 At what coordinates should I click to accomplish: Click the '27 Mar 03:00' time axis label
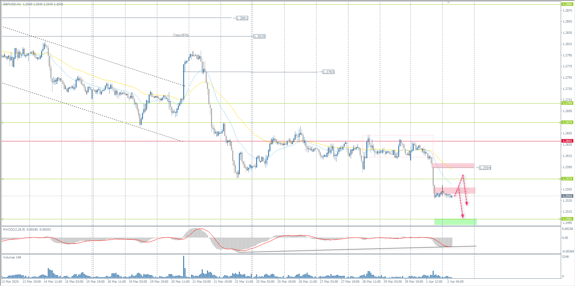(x=329, y=282)
